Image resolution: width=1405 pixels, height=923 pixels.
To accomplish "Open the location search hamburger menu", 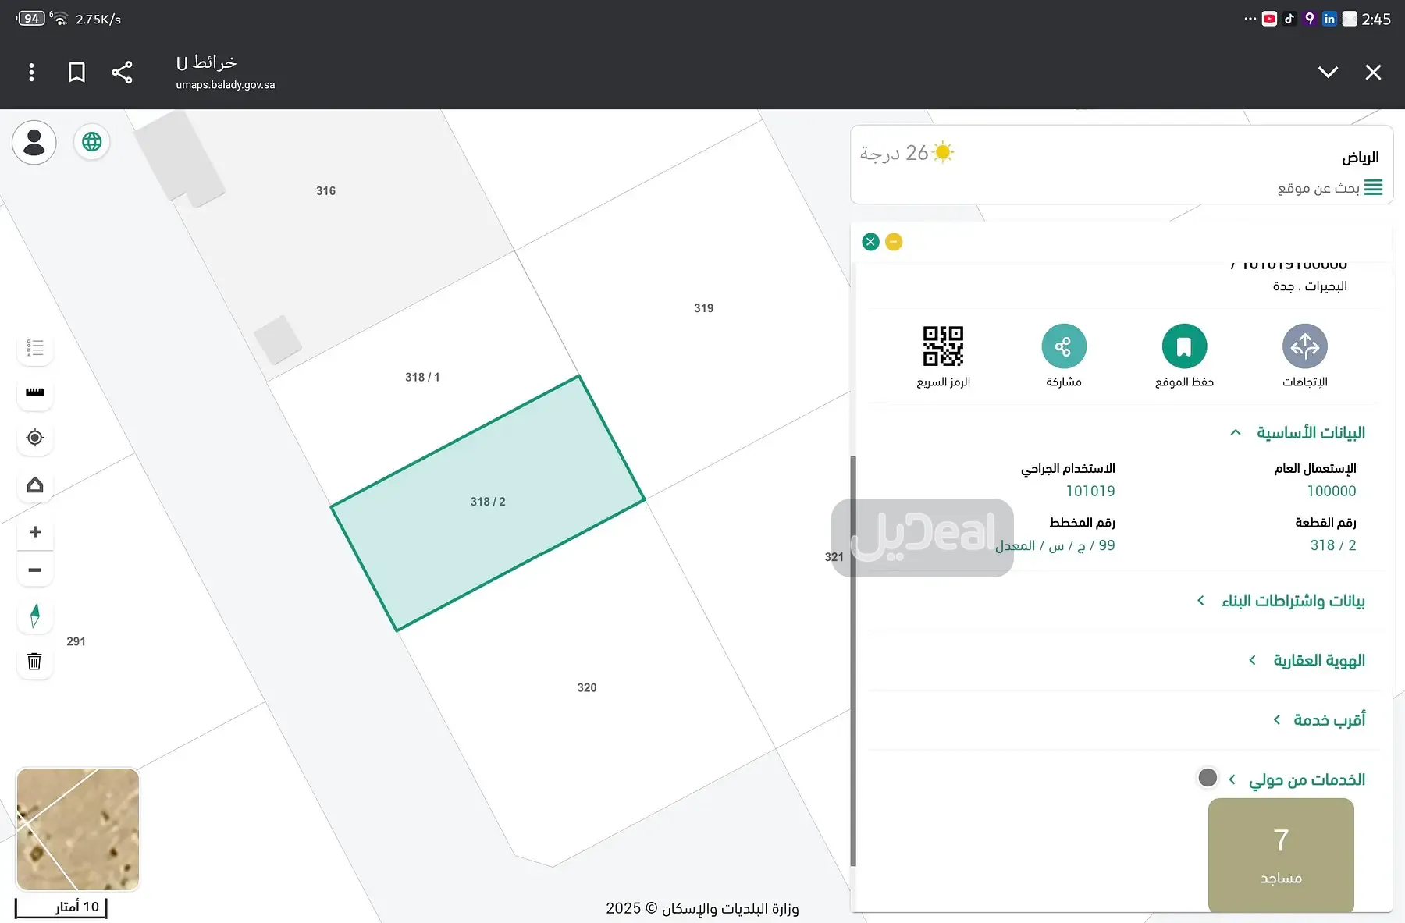I will coord(1373,188).
